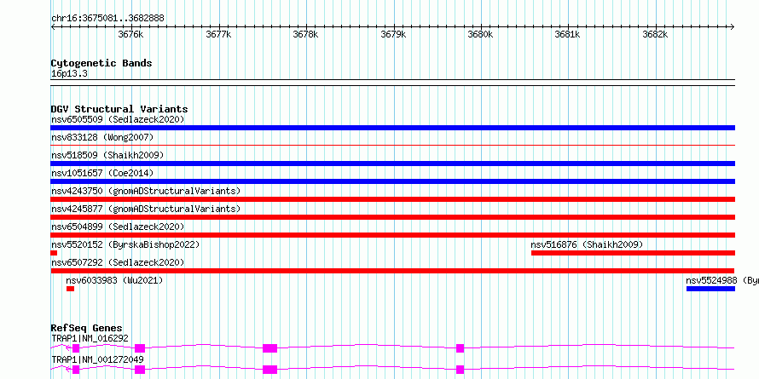Open variant label nsv516876 (Shaikh2009)

tap(587, 244)
